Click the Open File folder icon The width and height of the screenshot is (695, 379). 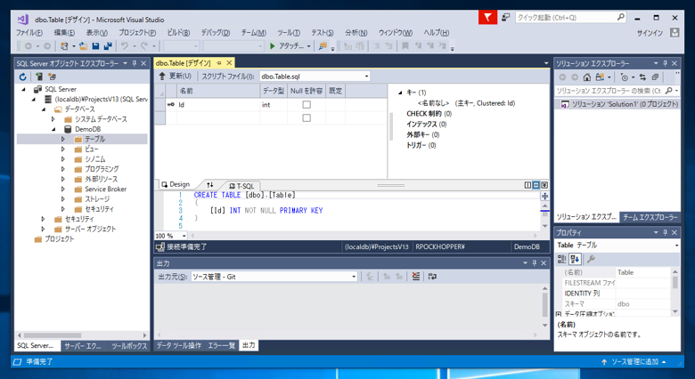(x=83, y=45)
